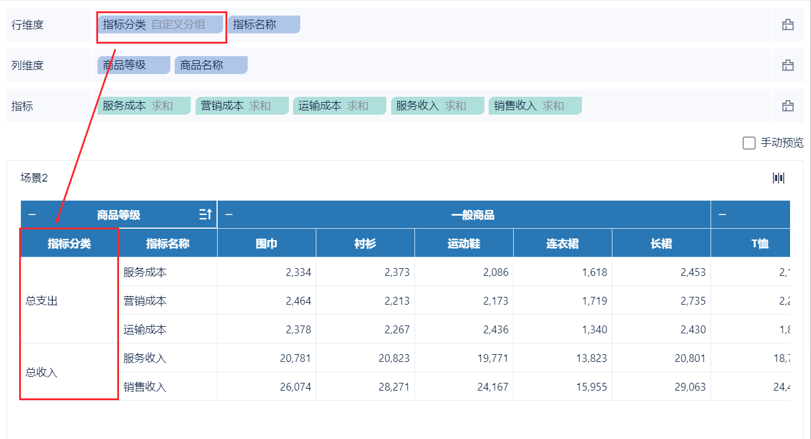Screen dimensions: 811x439
Task: Enable the 手动预览 checkbox
Action: [x=749, y=143]
